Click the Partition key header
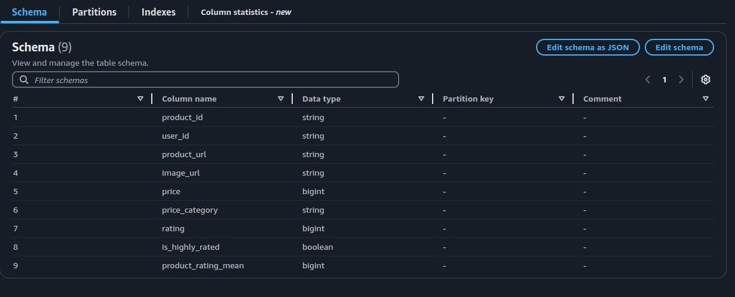This screenshot has height=297, width=735. tap(468, 99)
